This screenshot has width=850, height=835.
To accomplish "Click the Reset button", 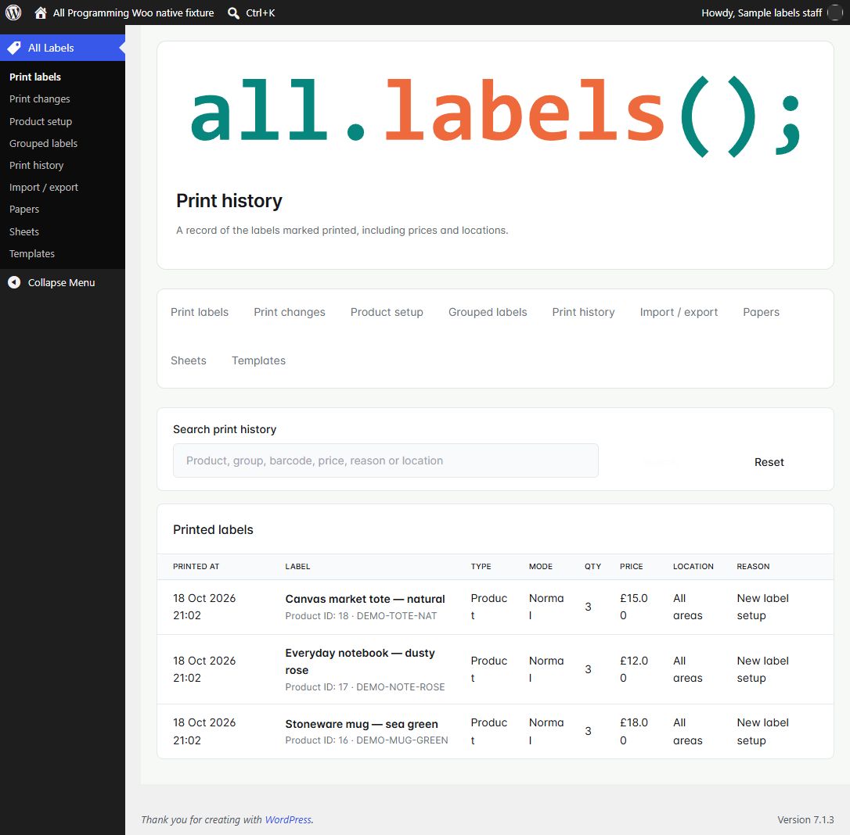I will coord(769,462).
